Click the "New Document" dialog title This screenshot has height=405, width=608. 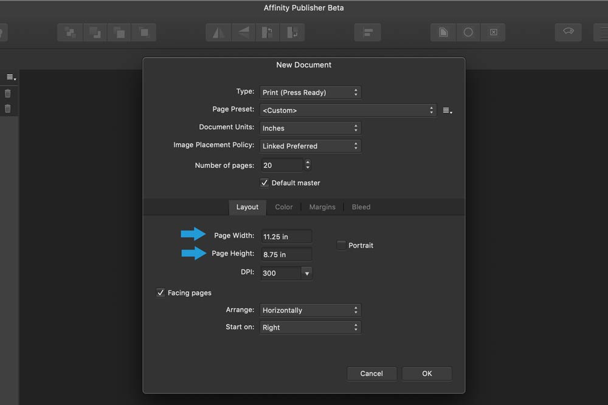(x=303, y=65)
